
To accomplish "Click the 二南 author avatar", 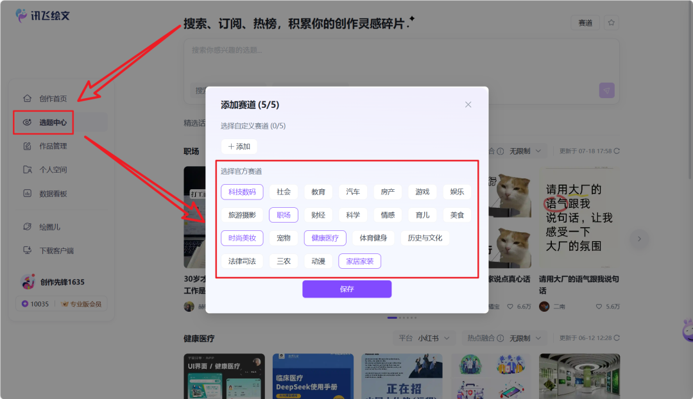I will [544, 306].
